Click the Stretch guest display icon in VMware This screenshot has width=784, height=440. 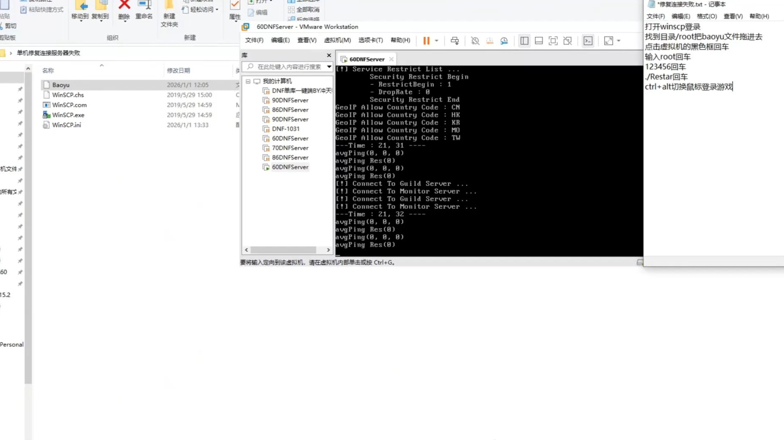(608, 41)
